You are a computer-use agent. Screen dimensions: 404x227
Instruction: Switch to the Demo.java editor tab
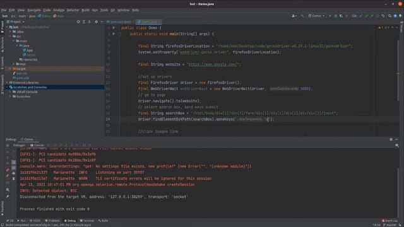click(149, 22)
